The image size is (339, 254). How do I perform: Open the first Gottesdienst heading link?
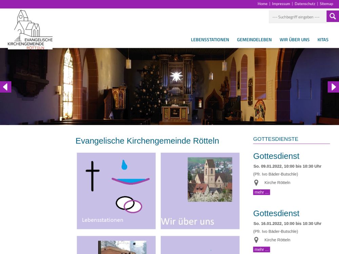276,156
